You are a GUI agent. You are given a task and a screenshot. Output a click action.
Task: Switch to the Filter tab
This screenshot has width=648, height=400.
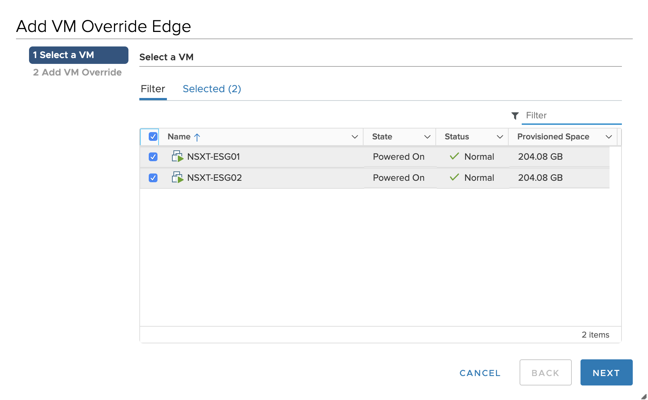152,89
